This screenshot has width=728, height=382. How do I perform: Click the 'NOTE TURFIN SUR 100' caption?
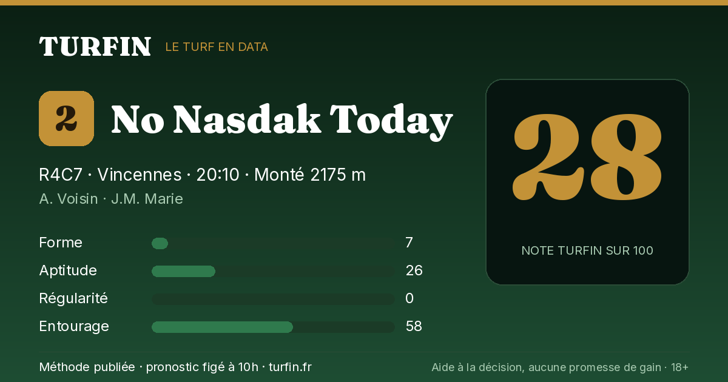point(587,250)
